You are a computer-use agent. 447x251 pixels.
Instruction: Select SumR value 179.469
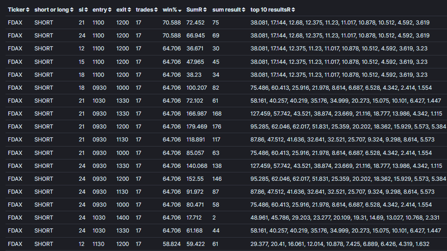(x=197, y=127)
